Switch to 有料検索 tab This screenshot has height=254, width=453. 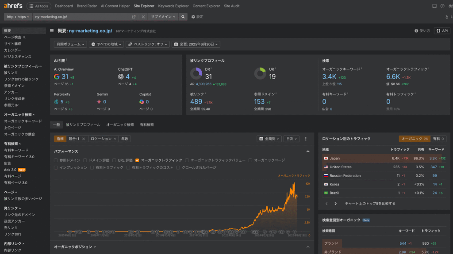[147, 125]
